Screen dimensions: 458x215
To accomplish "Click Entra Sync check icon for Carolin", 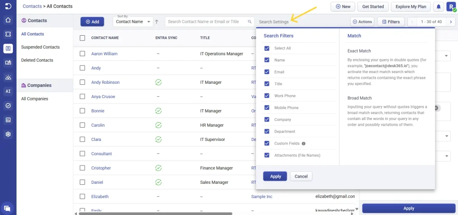I will (x=158, y=125).
